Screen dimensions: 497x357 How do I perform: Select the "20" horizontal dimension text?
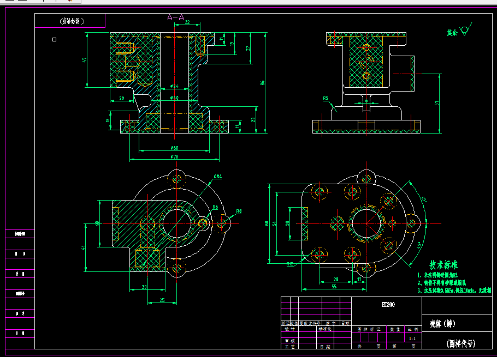(122, 98)
